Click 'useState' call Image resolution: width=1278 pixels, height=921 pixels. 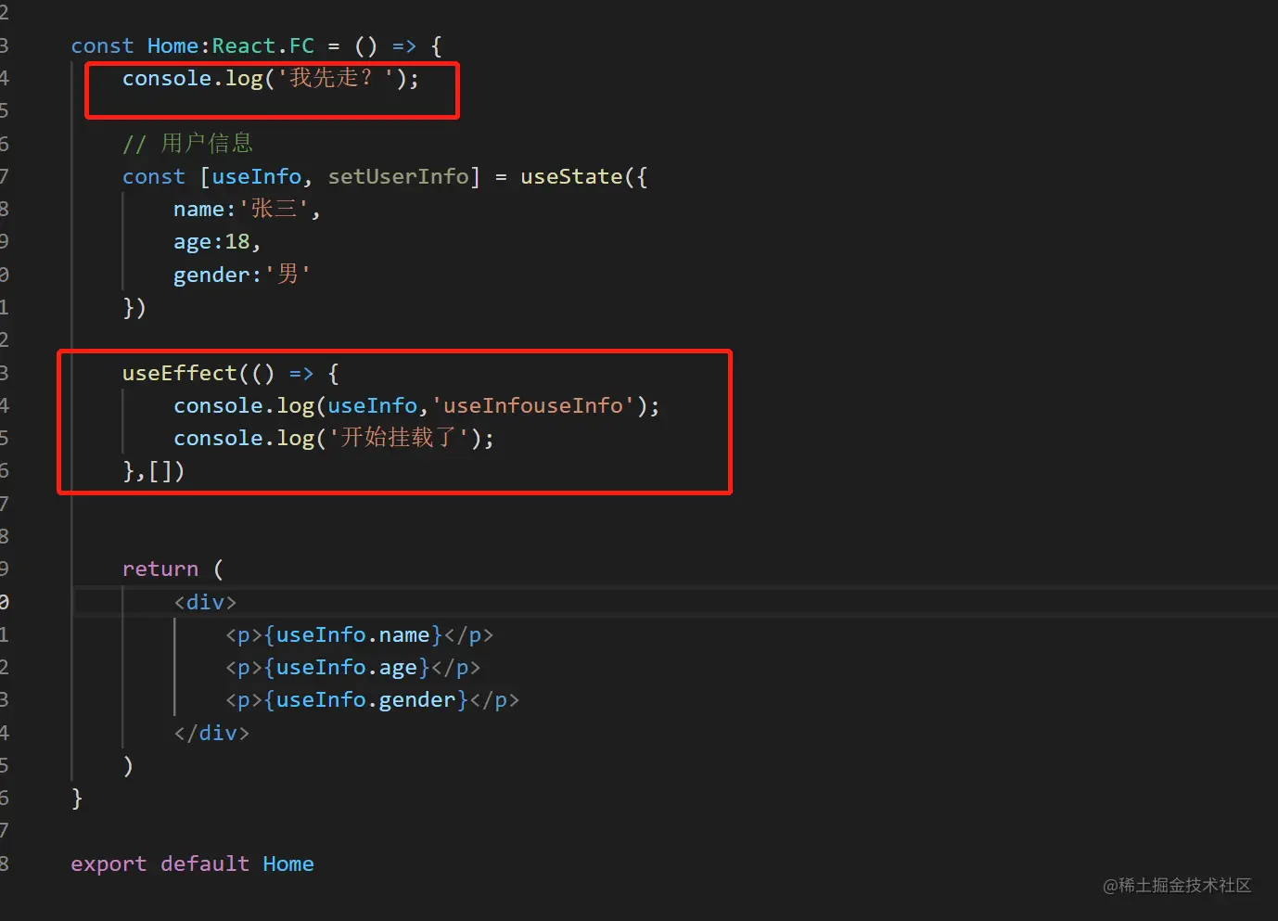(x=571, y=176)
